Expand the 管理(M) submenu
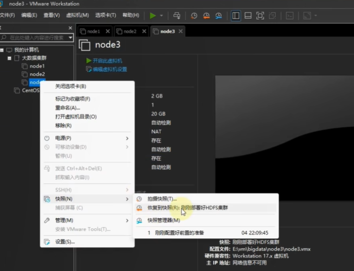 click(x=87, y=220)
